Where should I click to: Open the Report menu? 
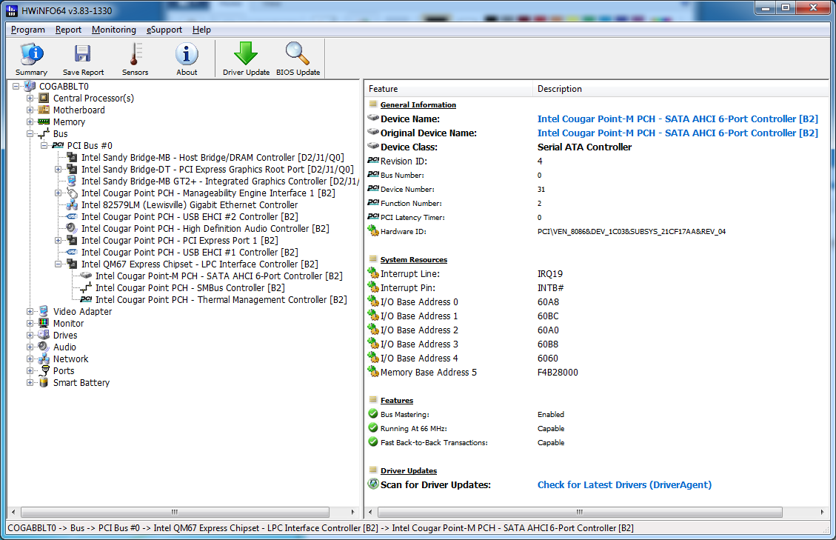pyautogui.click(x=68, y=30)
